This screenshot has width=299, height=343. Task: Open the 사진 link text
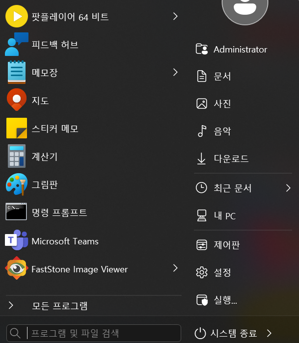coord(222,104)
